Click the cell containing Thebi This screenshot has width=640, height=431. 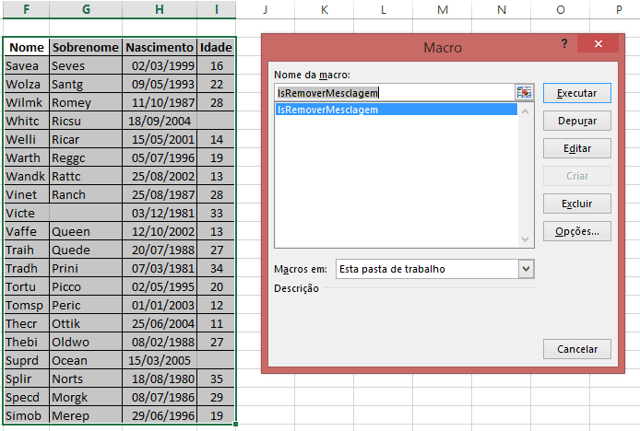27,342
